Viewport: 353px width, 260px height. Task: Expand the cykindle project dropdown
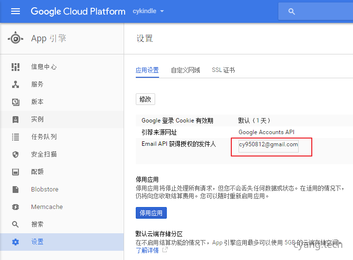pos(162,11)
